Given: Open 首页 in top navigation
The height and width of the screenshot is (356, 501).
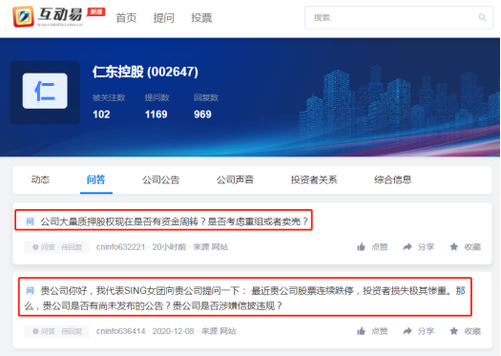Looking at the screenshot, I should pyautogui.click(x=126, y=18).
